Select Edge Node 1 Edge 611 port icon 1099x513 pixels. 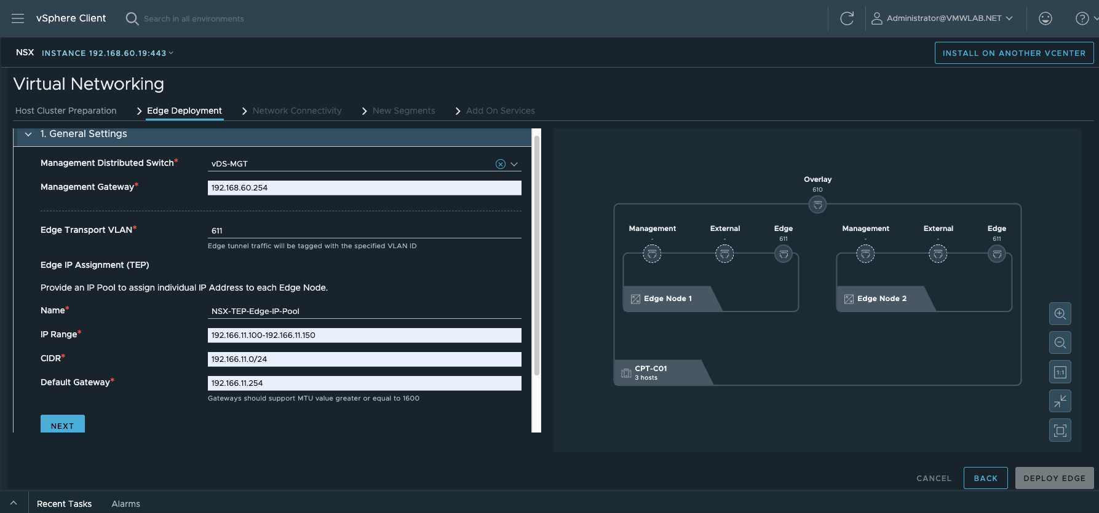coord(784,253)
